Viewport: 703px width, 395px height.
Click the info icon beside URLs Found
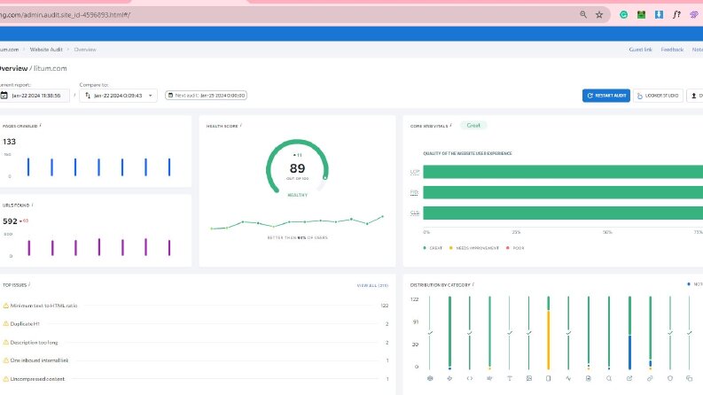click(32, 205)
